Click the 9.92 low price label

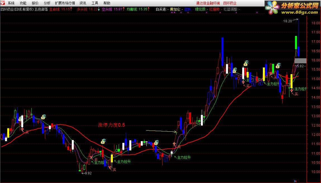[88, 173]
